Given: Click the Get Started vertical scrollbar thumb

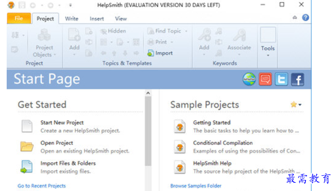Looking at the screenshot, I should [x=148, y=131].
